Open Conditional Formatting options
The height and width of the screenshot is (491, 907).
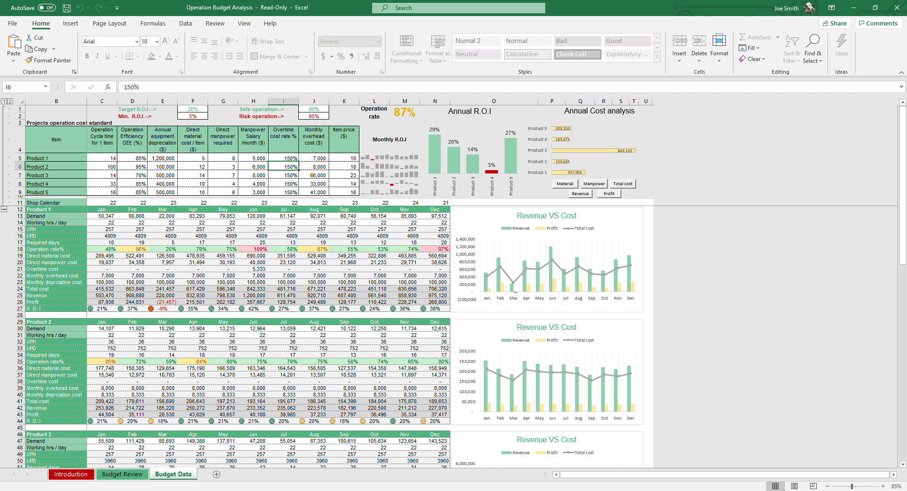406,49
